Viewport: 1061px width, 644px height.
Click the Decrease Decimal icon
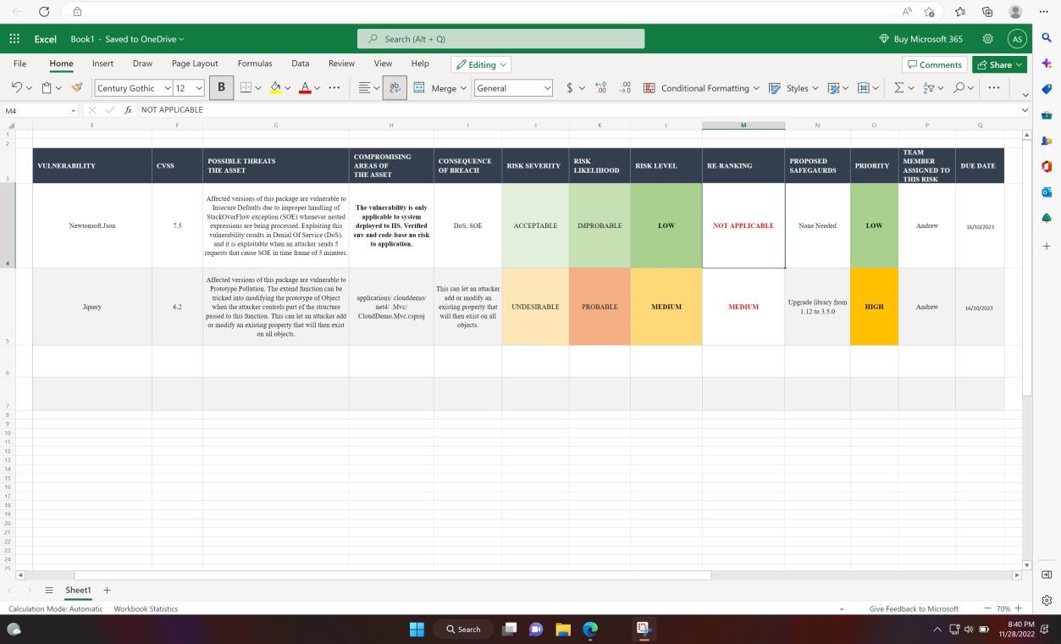tap(625, 87)
